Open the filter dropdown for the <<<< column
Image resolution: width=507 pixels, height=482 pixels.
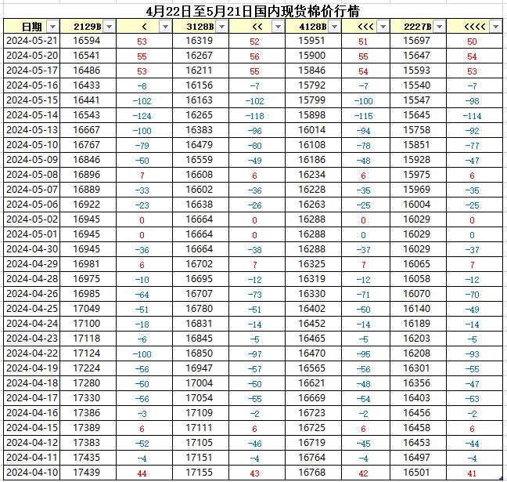[x=495, y=27]
